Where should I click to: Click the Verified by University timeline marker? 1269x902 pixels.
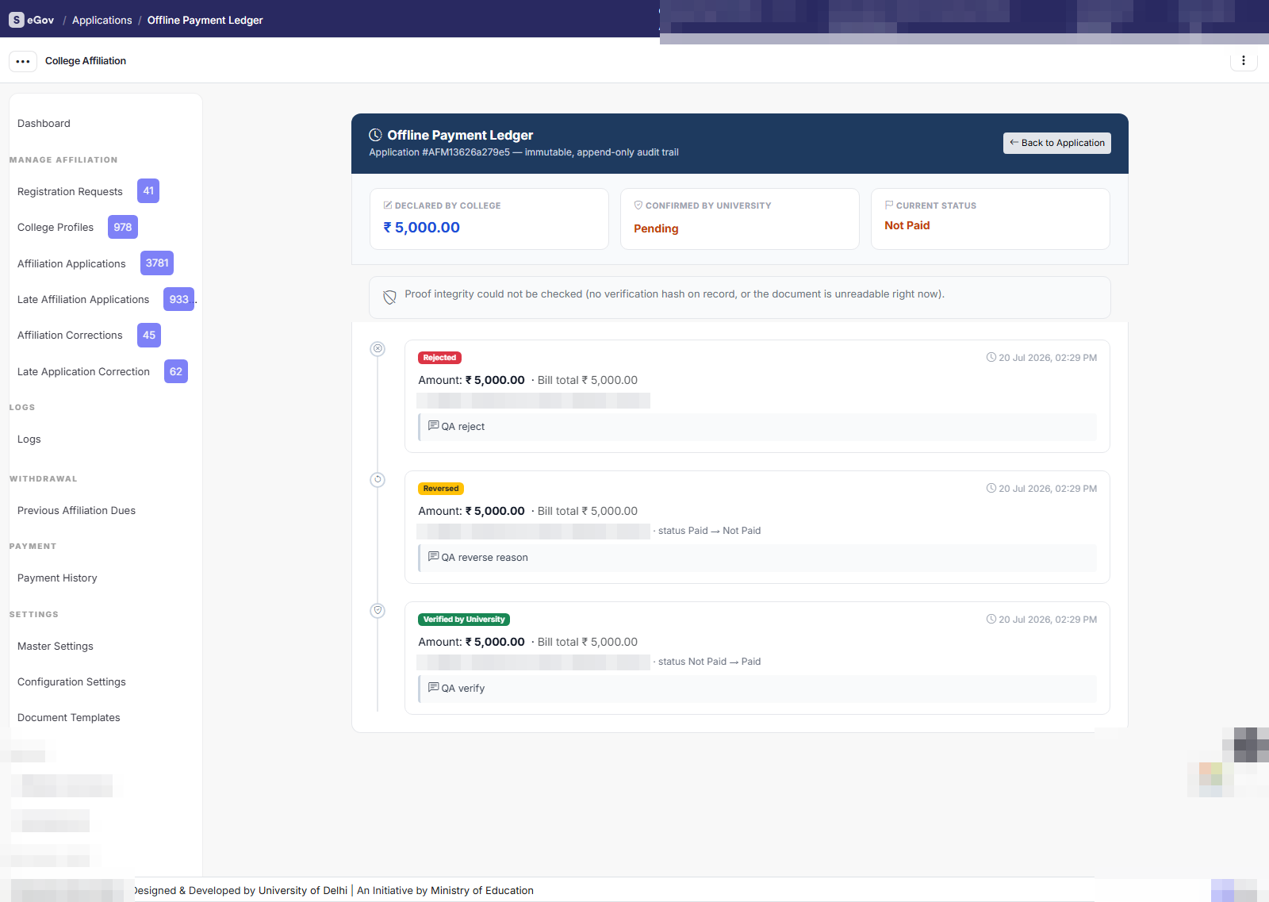point(378,611)
